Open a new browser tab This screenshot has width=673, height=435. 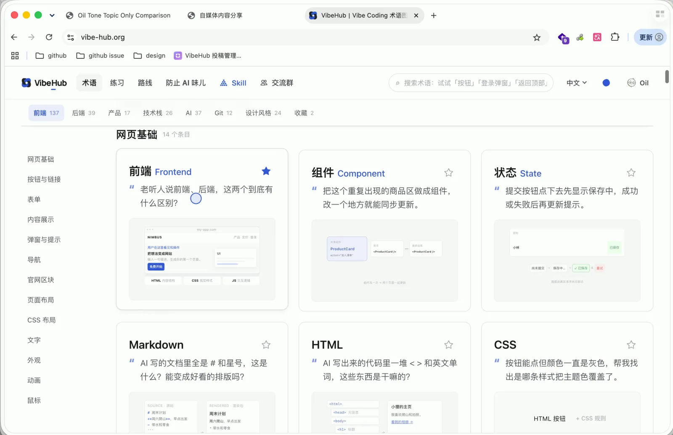(434, 16)
